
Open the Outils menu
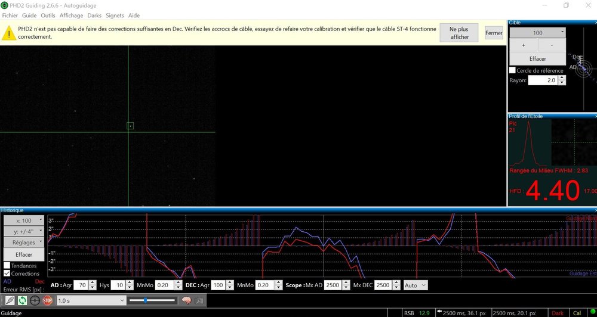(48, 15)
